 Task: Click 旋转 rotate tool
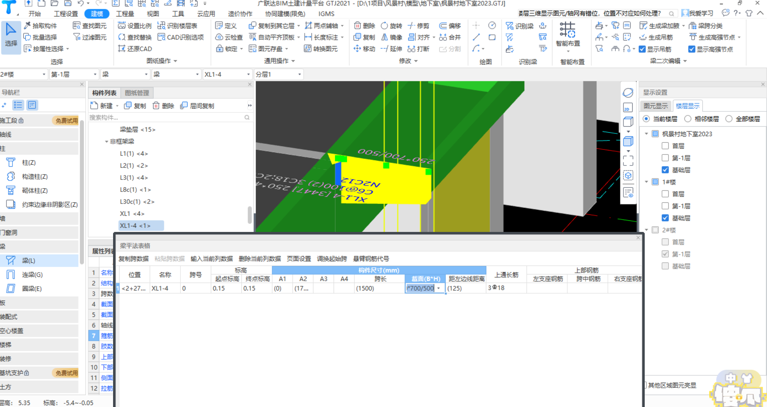tap(391, 26)
